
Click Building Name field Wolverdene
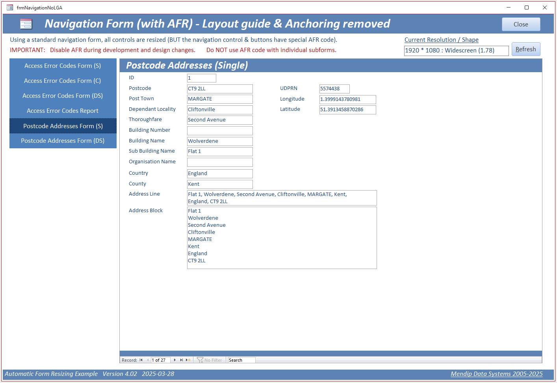pyautogui.click(x=220, y=141)
